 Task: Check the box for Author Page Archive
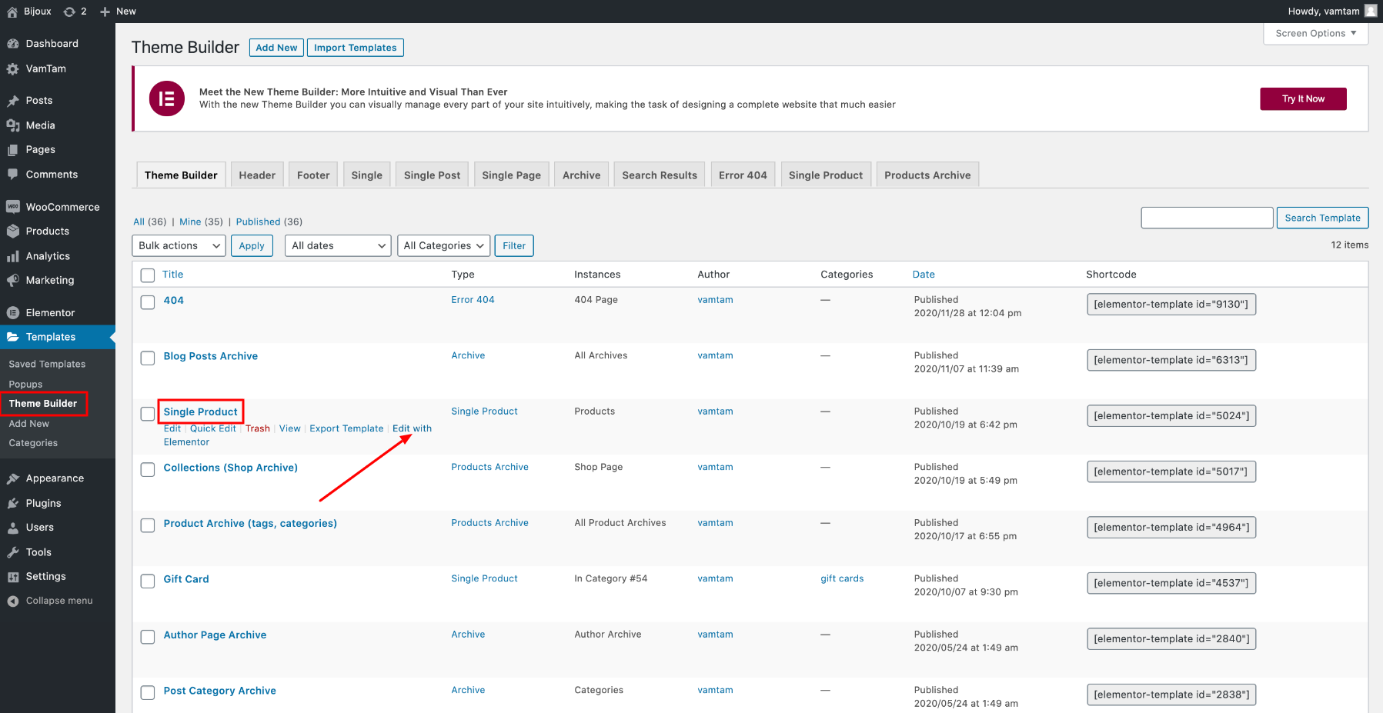tap(148, 637)
